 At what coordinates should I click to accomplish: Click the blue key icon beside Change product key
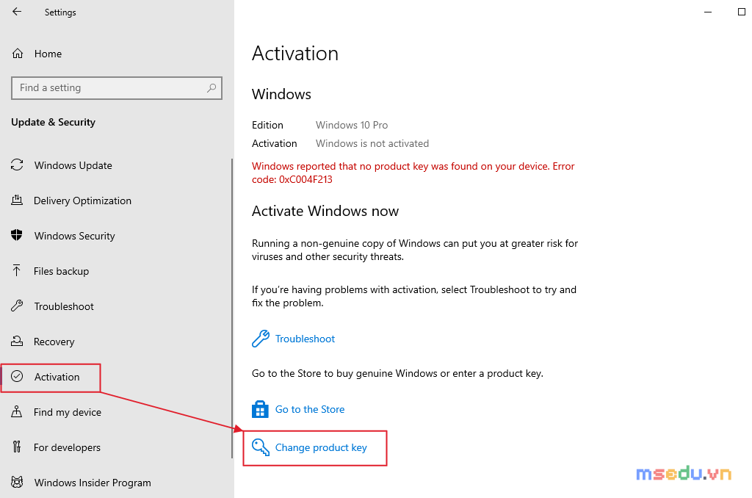pyautogui.click(x=261, y=447)
